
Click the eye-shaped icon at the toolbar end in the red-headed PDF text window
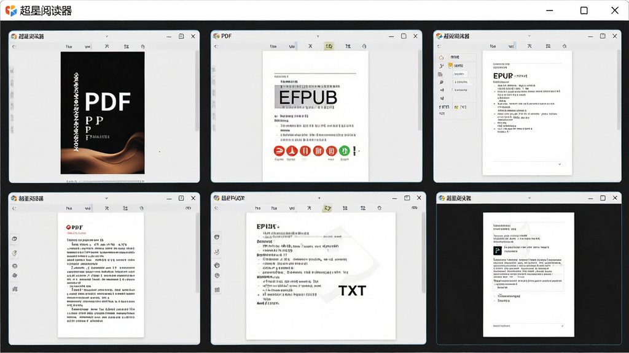pyautogui.click(x=188, y=208)
